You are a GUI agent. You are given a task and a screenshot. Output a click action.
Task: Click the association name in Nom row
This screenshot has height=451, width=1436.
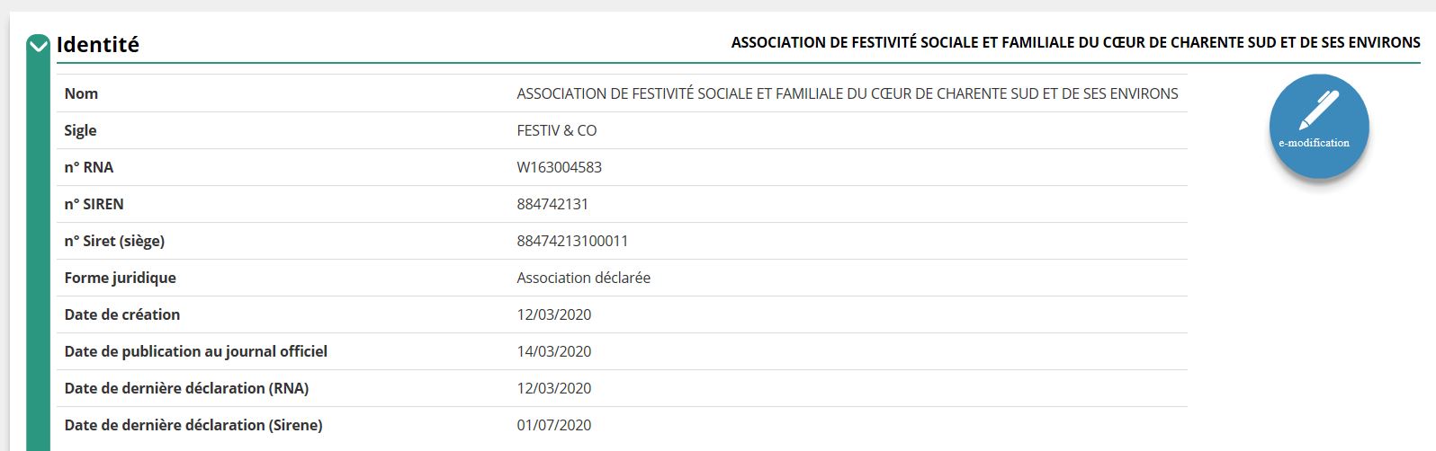[x=847, y=93]
